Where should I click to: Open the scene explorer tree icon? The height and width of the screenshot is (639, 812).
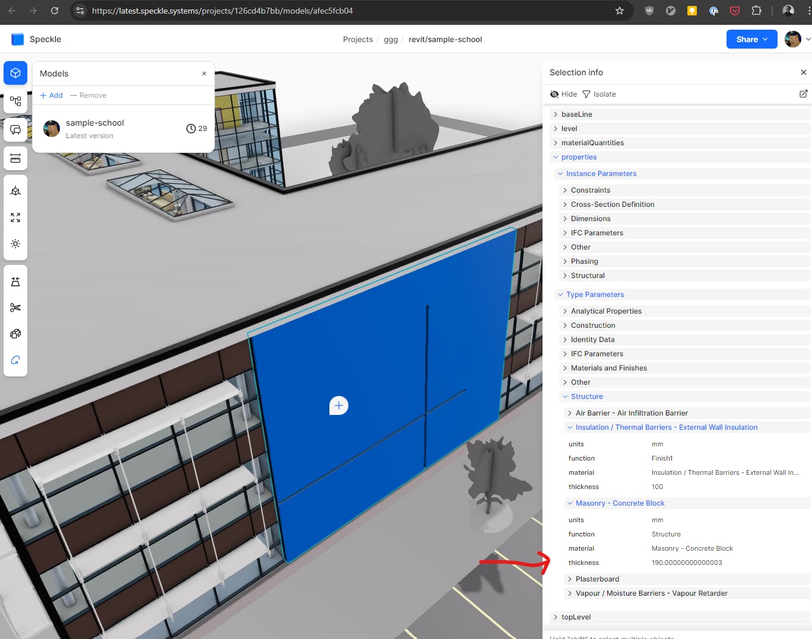[x=15, y=101]
